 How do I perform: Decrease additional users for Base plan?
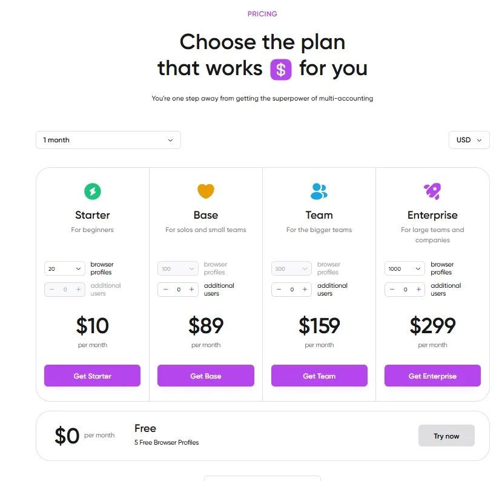tap(165, 290)
